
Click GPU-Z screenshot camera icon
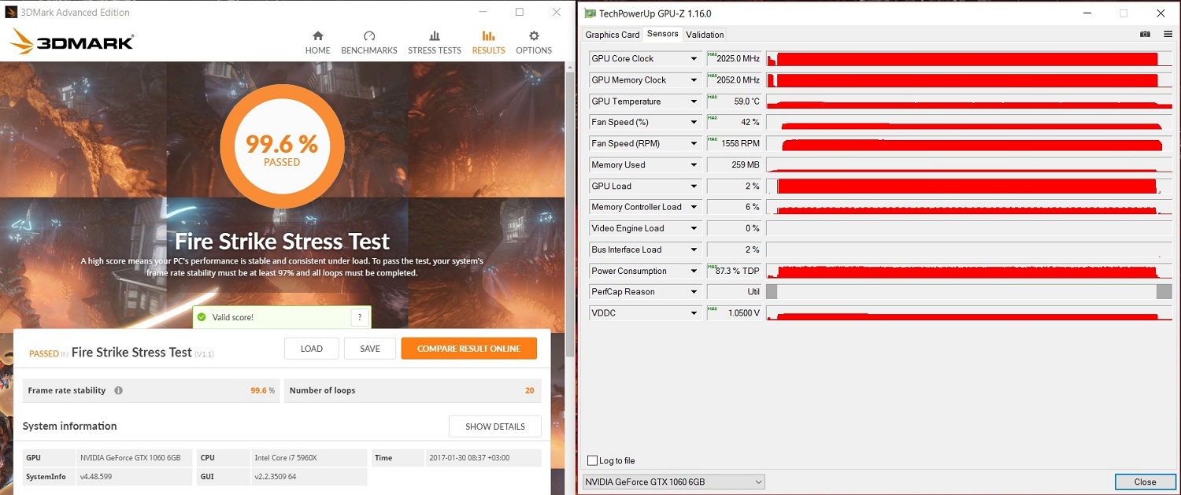tap(1145, 35)
